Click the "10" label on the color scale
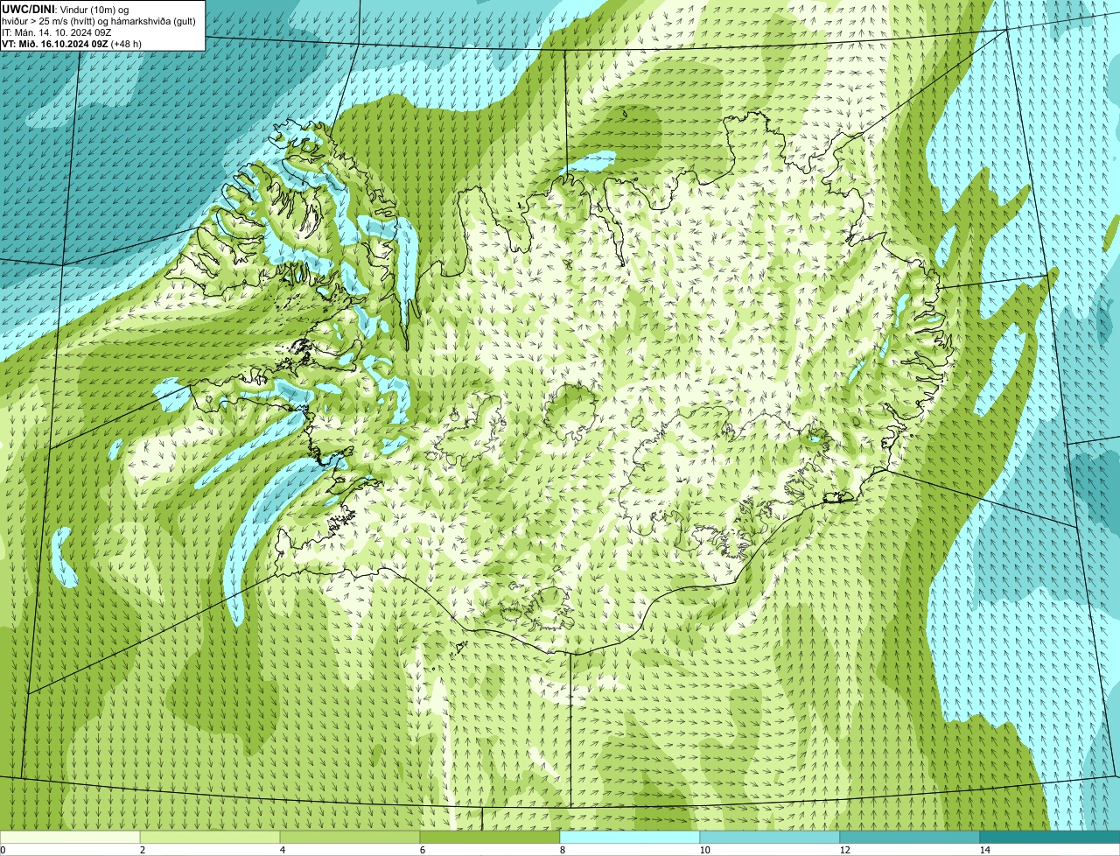The width and height of the screenshot is (1120, 856). coord(704,850)
